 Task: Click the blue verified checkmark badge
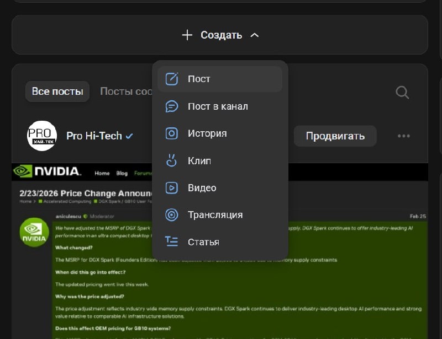(x=129, y=136)
